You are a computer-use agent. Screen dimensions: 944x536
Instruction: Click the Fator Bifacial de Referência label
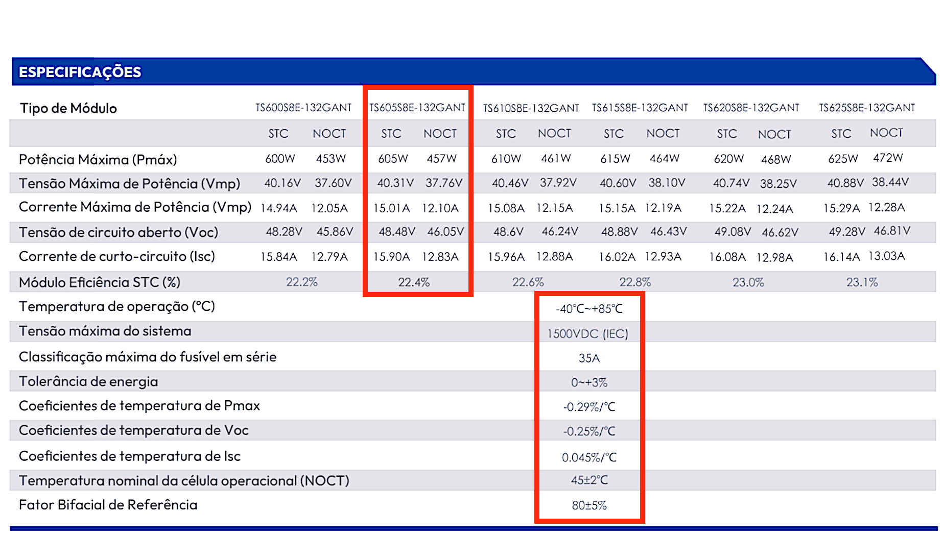(x=108, y=505)
